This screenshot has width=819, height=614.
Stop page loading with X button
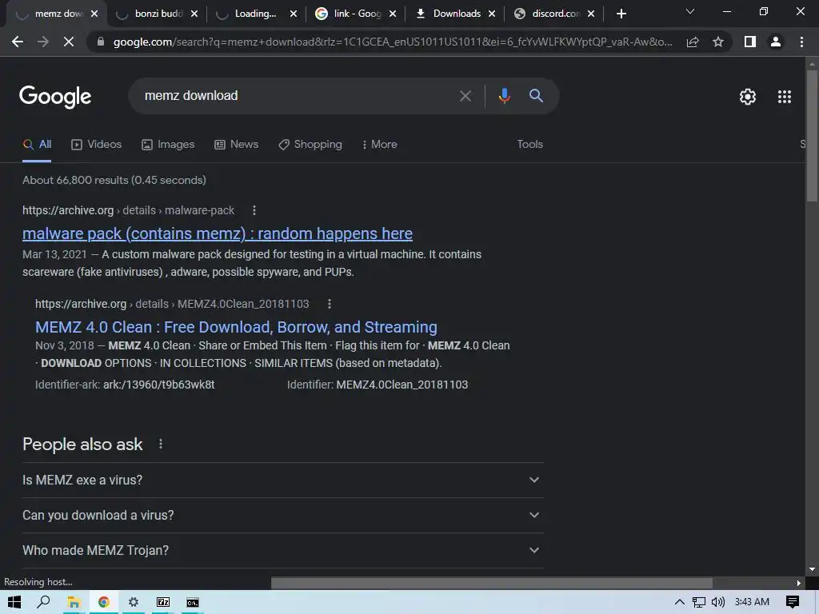(69, 42)
